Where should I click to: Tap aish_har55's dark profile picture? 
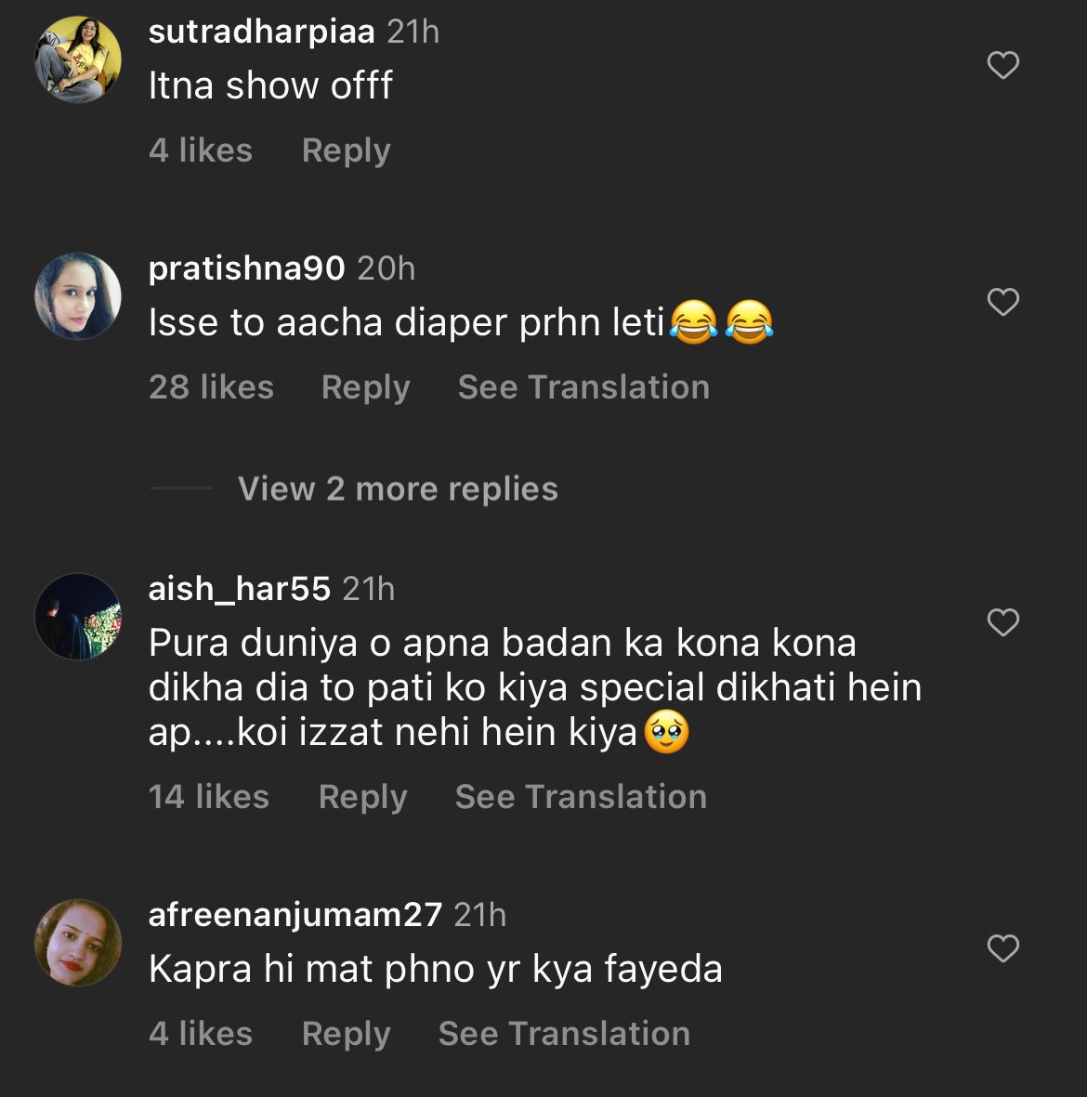(x=78, y=617)
